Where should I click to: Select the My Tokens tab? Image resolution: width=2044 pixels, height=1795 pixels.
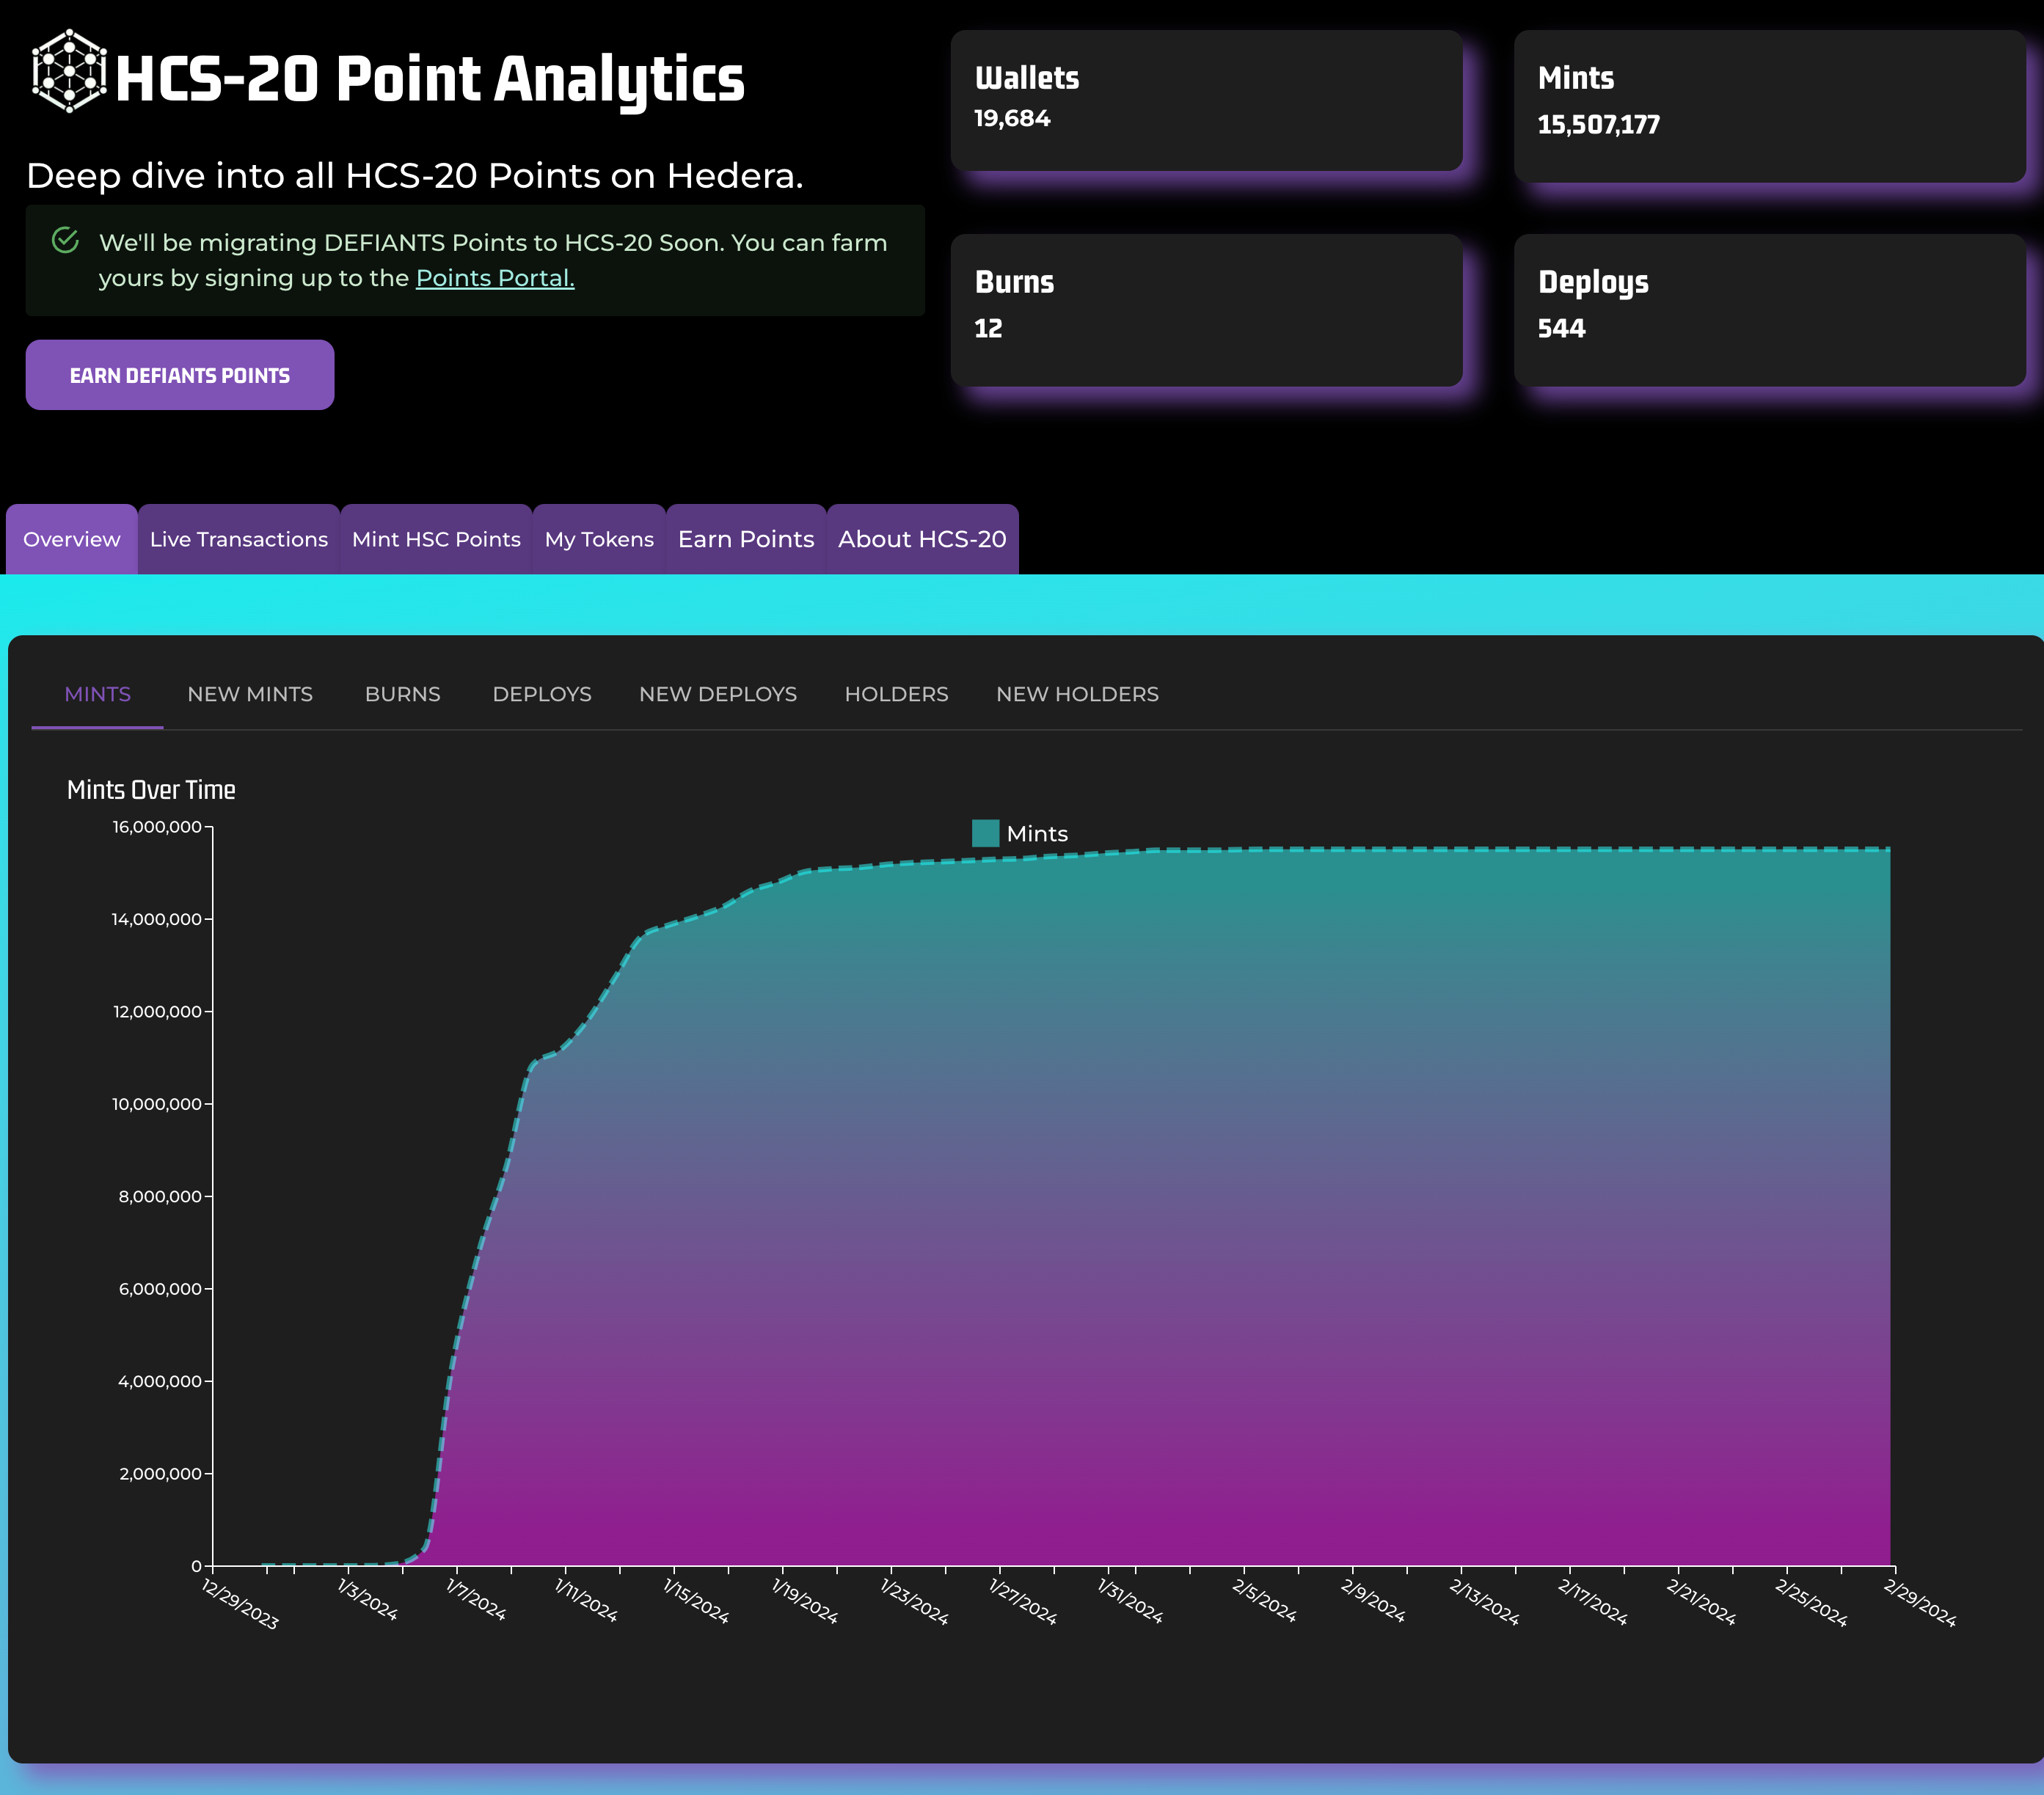pyautogui.click(x=598, y=539)
